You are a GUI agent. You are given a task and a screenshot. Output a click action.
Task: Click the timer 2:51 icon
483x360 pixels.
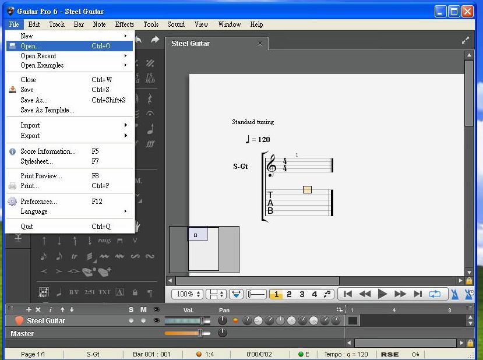[89, 292]
